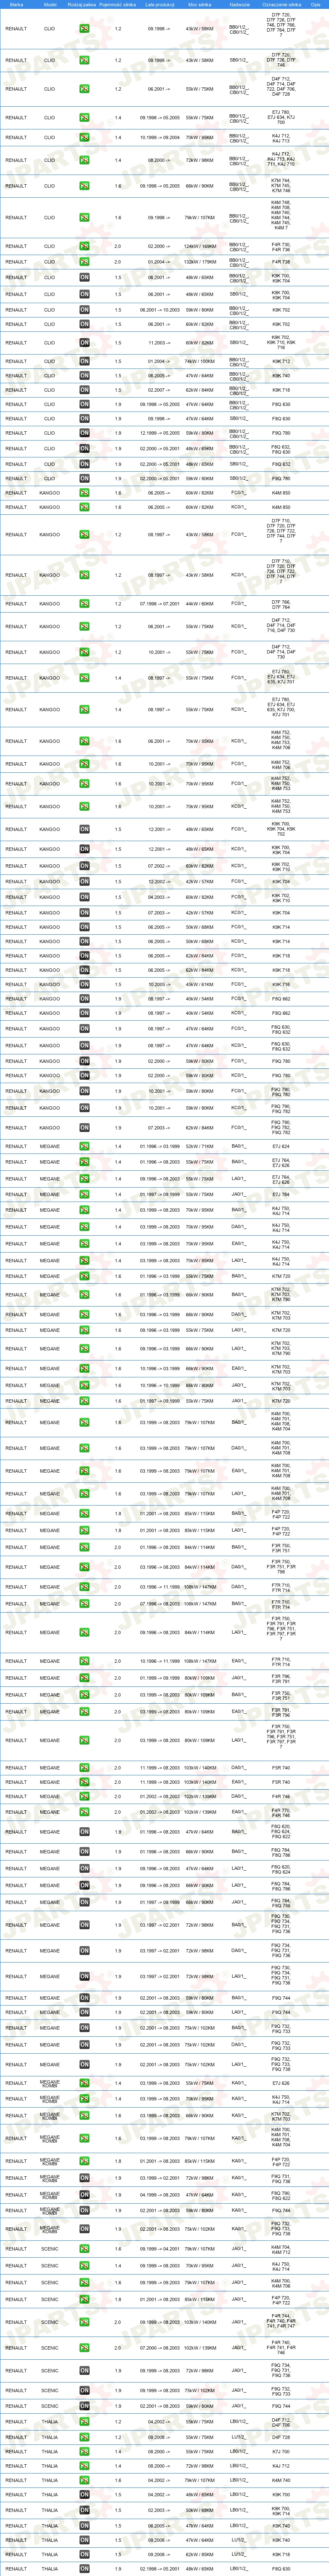Click ON diesel icon in Kangoo 07.2003 42kW row
329x2576 pixels.
click(x=84, y=913)
